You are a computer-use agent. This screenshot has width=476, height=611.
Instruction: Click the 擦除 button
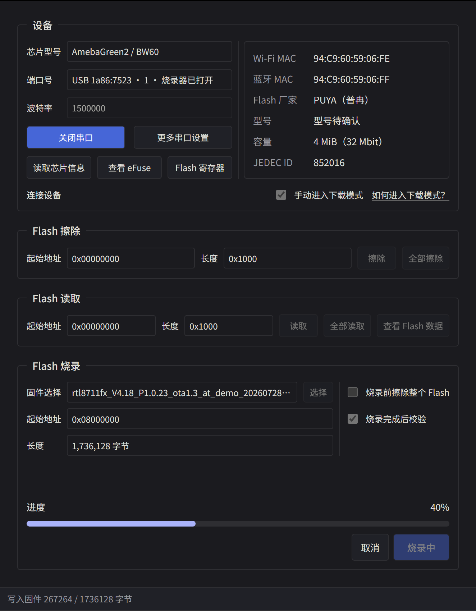pyautogui.click(x=377, y=258)
